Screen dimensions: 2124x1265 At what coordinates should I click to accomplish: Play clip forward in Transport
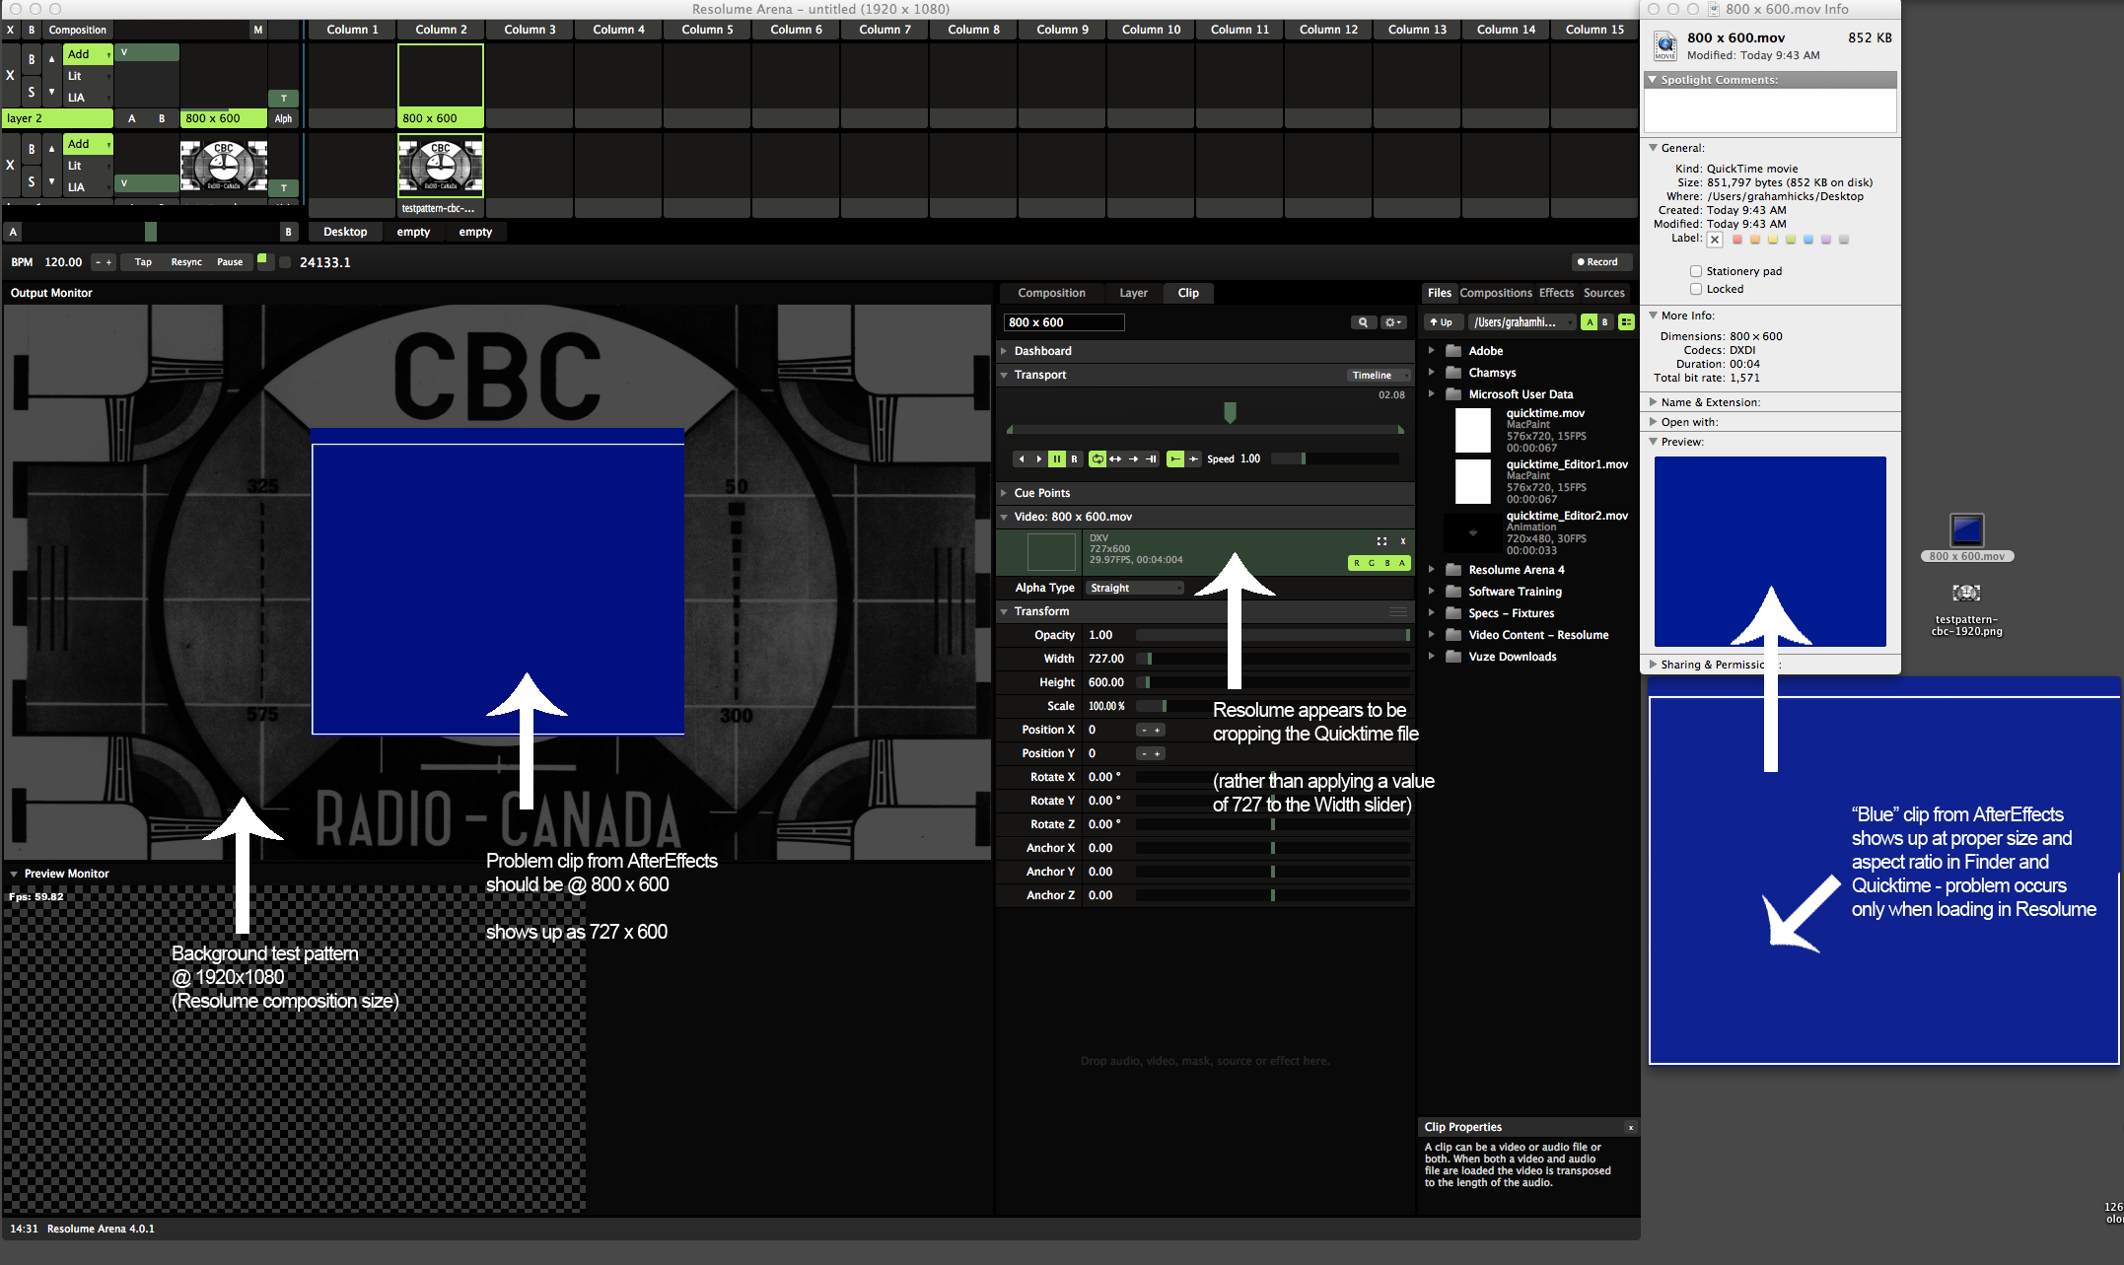click(x=1038, y=459)
